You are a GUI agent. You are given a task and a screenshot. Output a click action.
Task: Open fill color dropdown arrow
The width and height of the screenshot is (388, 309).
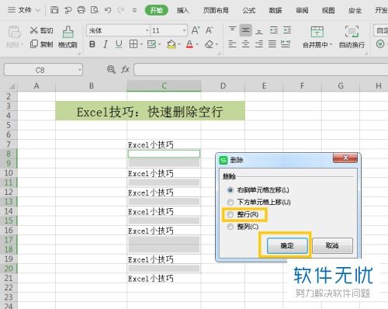[179, 44]
